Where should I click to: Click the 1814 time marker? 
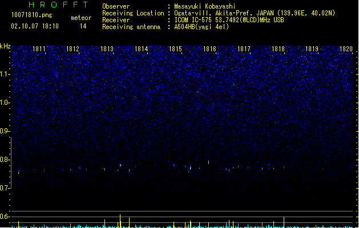142,49
